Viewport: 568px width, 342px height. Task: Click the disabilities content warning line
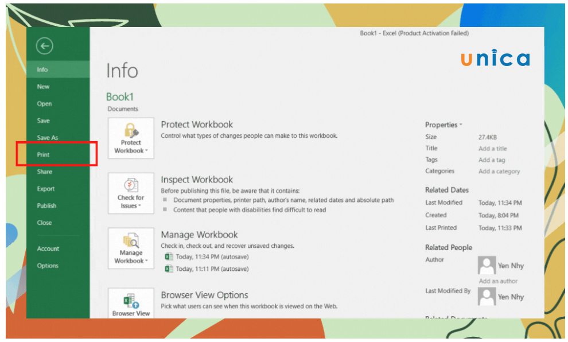coord(250,210)
